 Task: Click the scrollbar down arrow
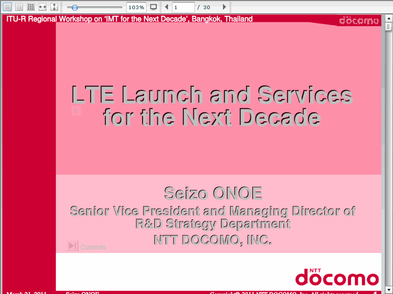point(388,289)
